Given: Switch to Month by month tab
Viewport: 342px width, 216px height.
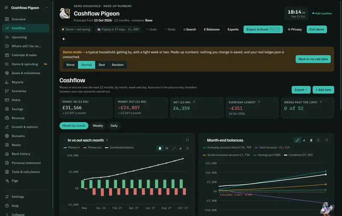Looking at the screenshot, I should pyautogui.click(x=74, y=126).
